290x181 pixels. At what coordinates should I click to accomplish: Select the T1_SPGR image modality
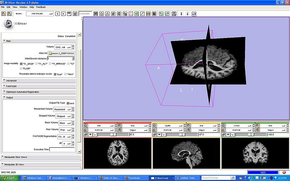[x=21, y=64]
